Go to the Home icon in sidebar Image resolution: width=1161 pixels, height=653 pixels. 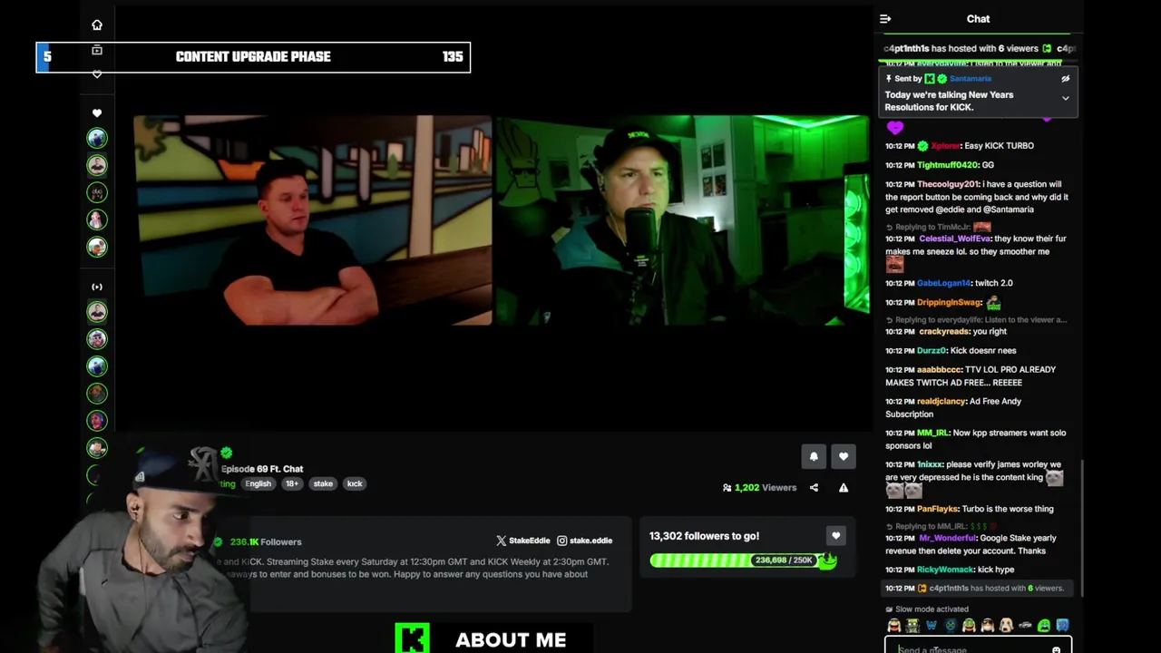97,25
